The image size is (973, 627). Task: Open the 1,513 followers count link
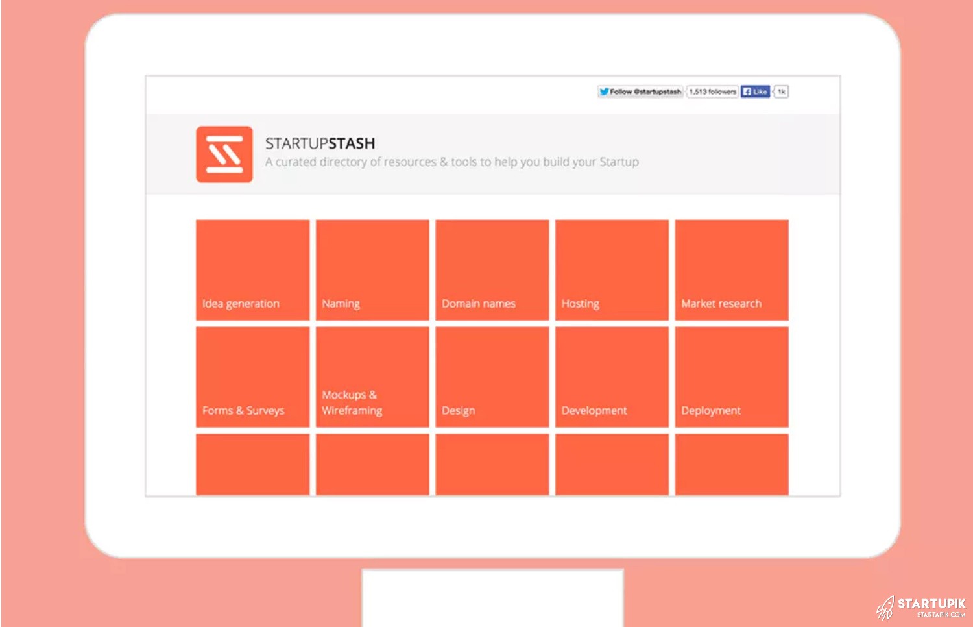(712, 92)
